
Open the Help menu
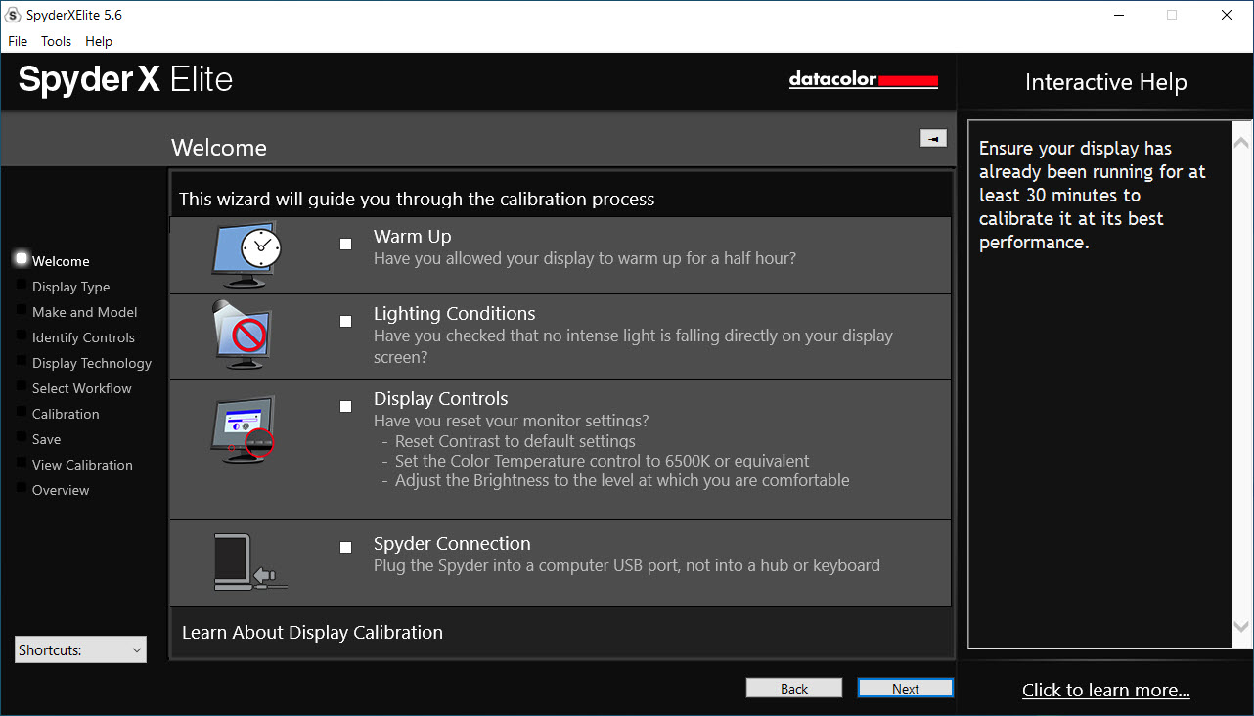click(x=99, y=41)
